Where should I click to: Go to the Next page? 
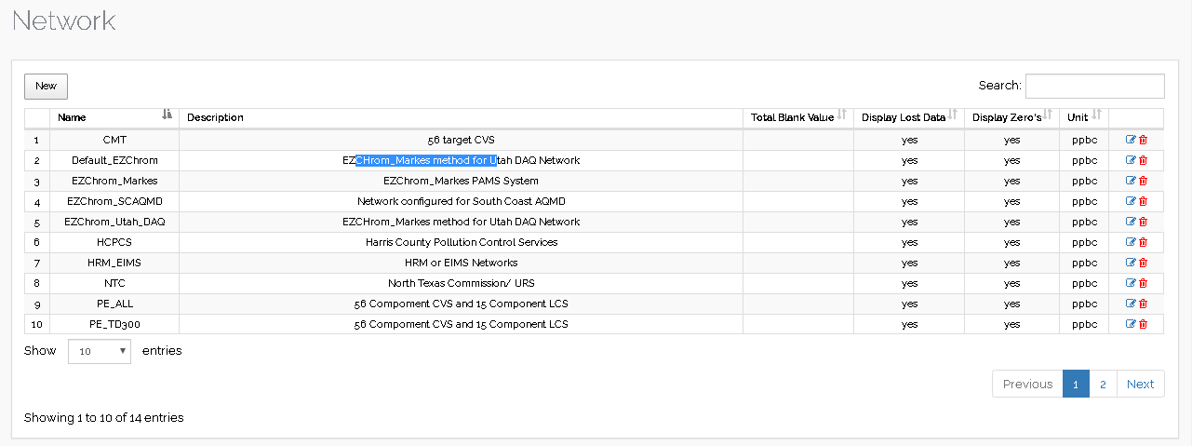[1140, 384]
